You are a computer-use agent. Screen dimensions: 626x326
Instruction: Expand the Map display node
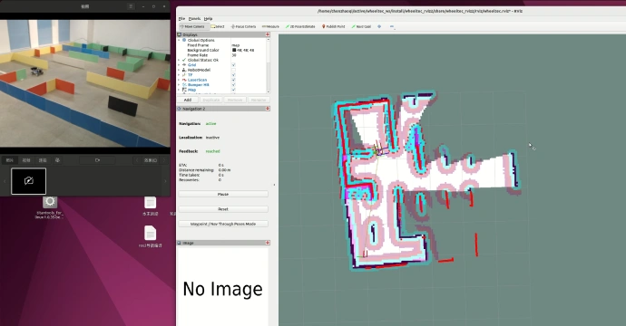point(179,90)
